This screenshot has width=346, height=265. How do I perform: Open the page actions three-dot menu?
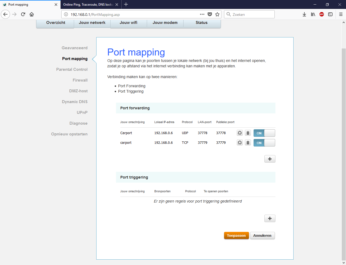click(x=202, y=14)
